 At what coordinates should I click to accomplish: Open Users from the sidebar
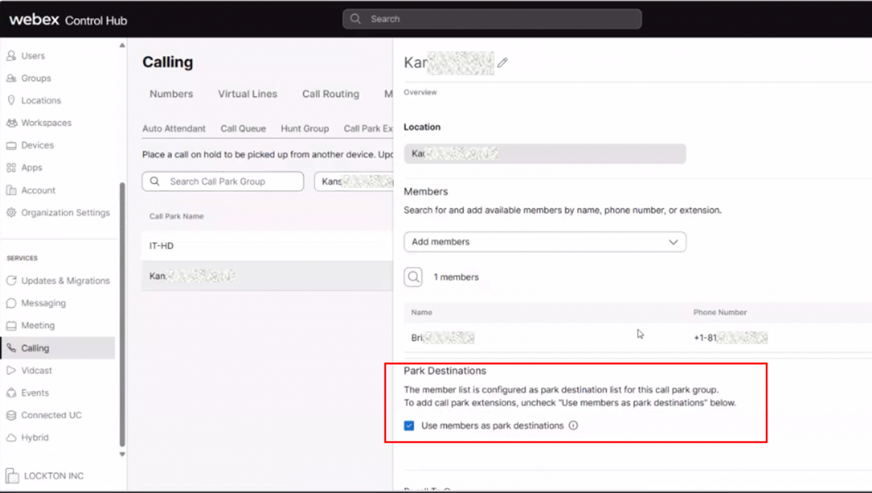coord(33,56)
